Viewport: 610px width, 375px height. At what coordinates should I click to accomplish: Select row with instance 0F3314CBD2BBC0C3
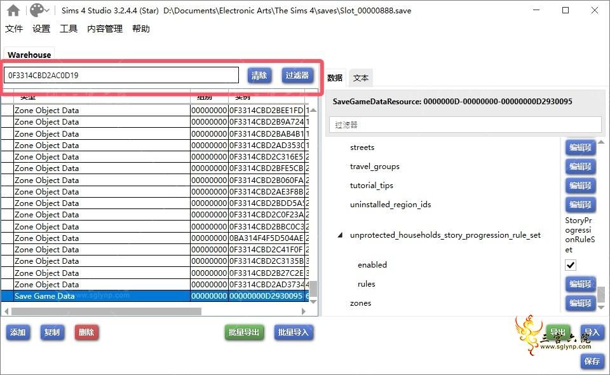[x=155, y=226]
